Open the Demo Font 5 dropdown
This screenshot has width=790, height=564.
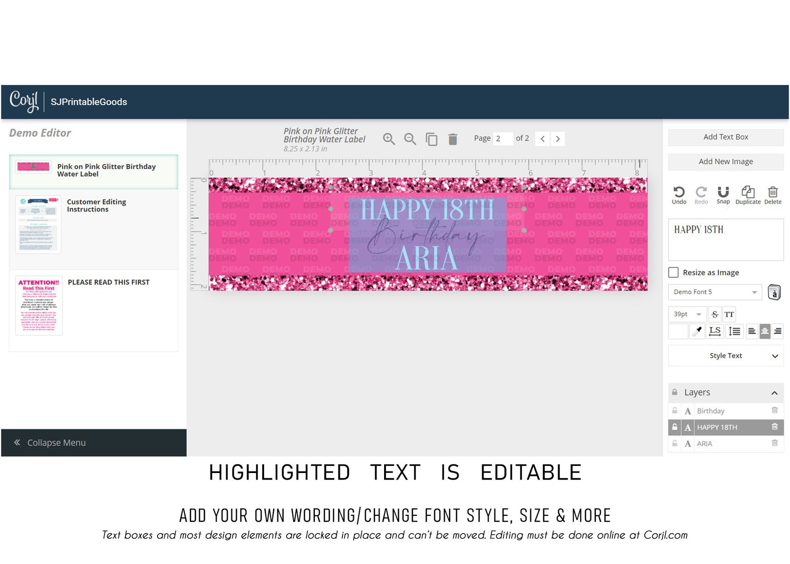[715, 292]
